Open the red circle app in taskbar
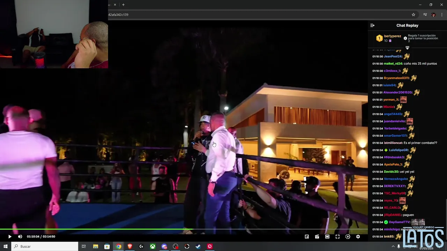This screenshot has width=447, height=251. pos(210,246)
